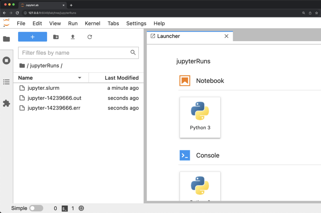This screenshot has width=321, height=213.
Task: Bookmark page with star icon
Action: click(317, 13)
